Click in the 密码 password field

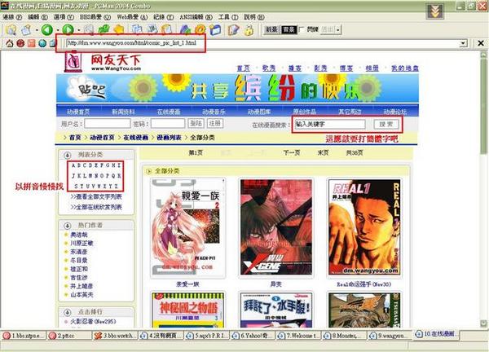coord(168,124)
